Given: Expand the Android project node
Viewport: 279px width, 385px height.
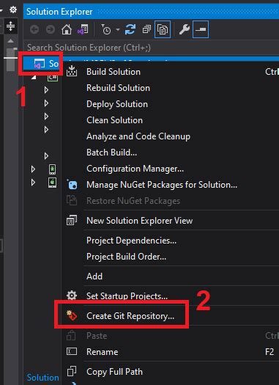Looking at the screenshot, I should click(33, 169).
